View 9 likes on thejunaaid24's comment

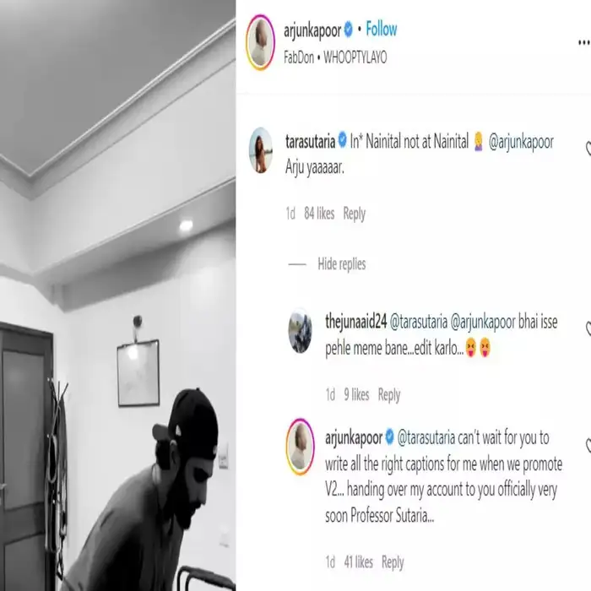356,394
